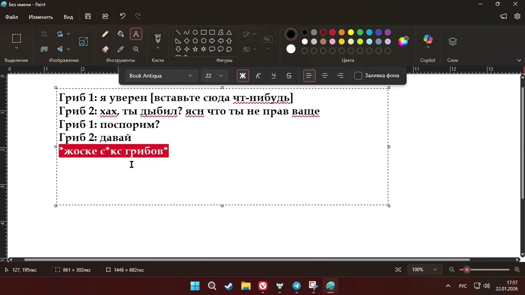Click the zoom slider handle
Screen dimensions: 525x295
(467, 270)
